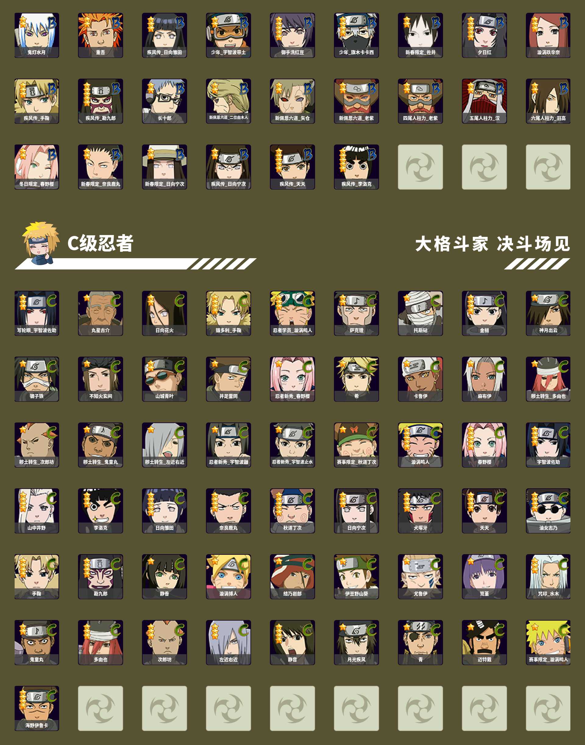The image size is (585, 745).
Task: Open the 漩涡博人 portrait
Action: tap(229, 576)
